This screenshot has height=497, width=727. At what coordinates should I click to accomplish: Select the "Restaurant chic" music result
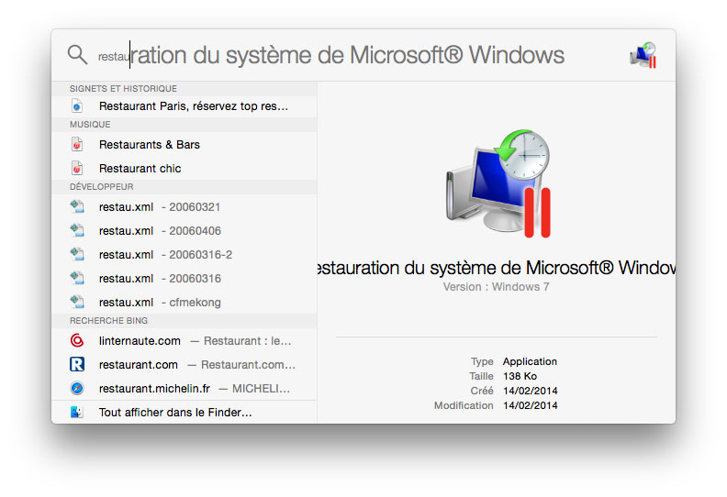185,168
